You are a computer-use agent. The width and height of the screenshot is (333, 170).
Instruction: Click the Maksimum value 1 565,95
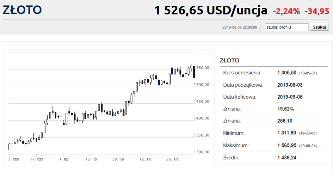pyautogui.click(x=287, y=146)
